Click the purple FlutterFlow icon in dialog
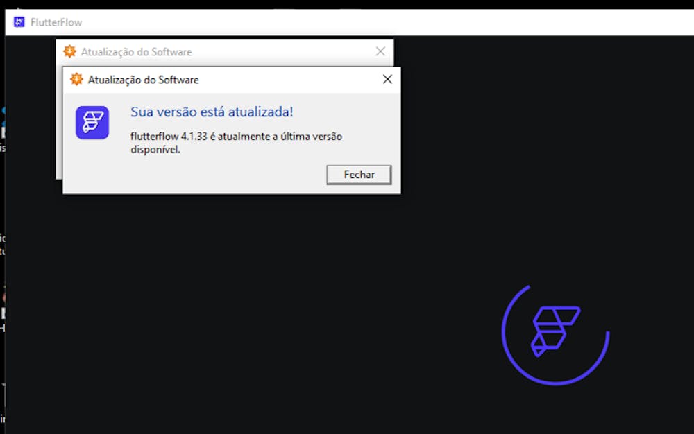694x434 pixels. click(x=92, y=123)
